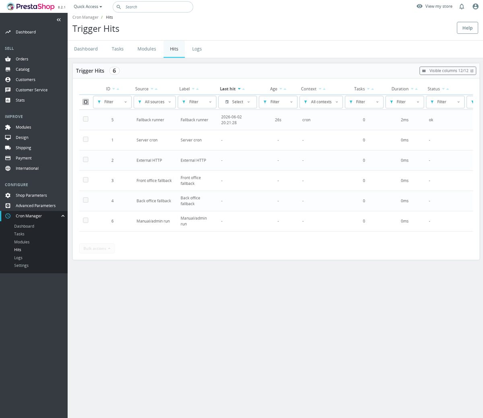The height and width of the screenshot is (418, 483).
Task: Open the user profile avatar
Action: [x=475, y=6]
